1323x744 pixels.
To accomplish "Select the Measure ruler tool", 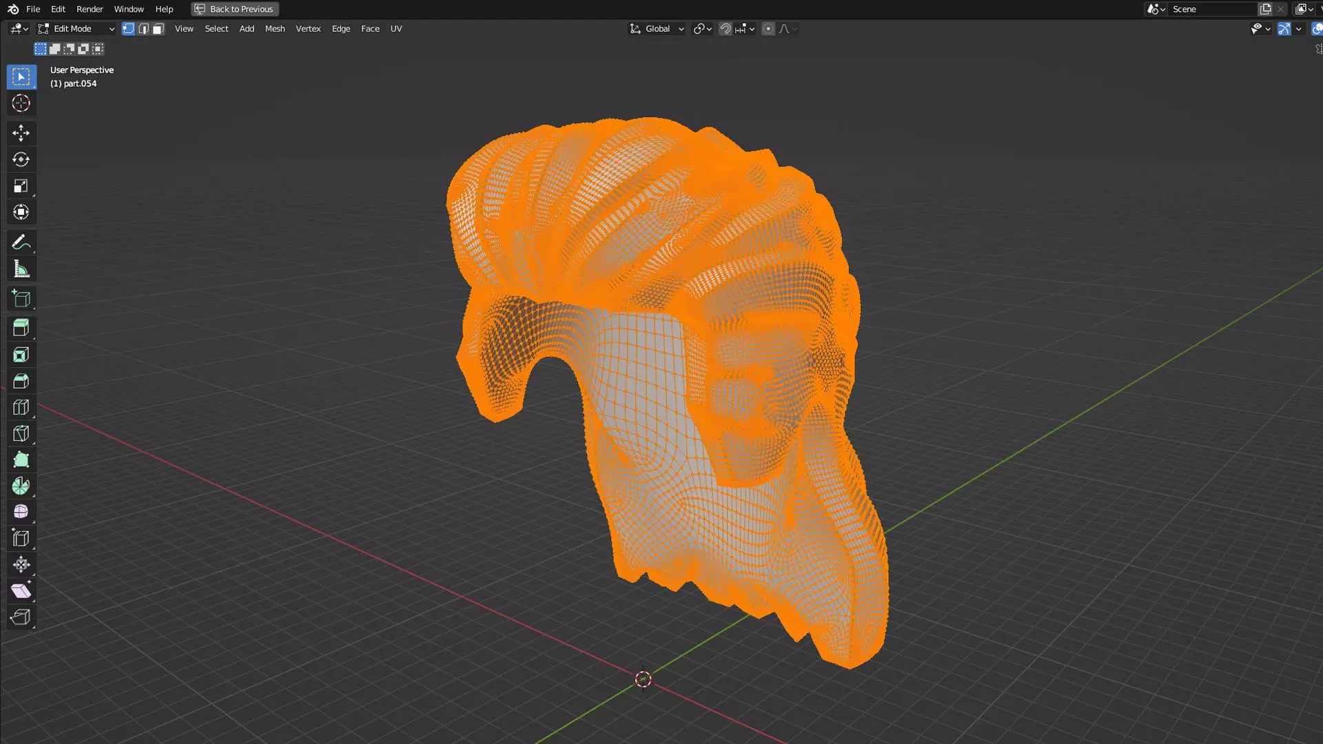I will coord(21,269).
